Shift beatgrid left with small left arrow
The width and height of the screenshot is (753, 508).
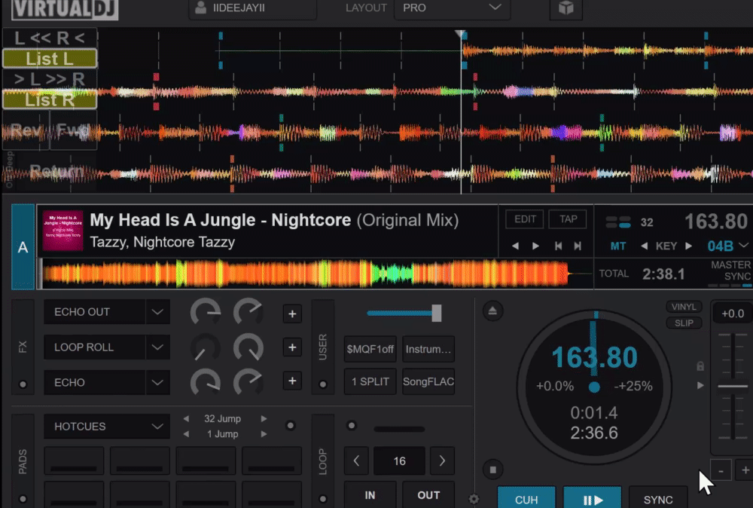[515, 246]
